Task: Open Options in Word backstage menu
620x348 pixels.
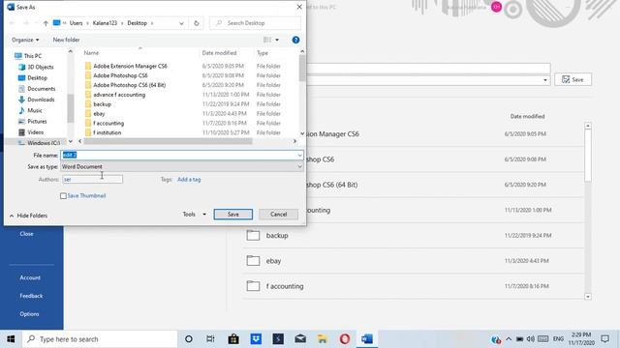Action: point(29,314)
